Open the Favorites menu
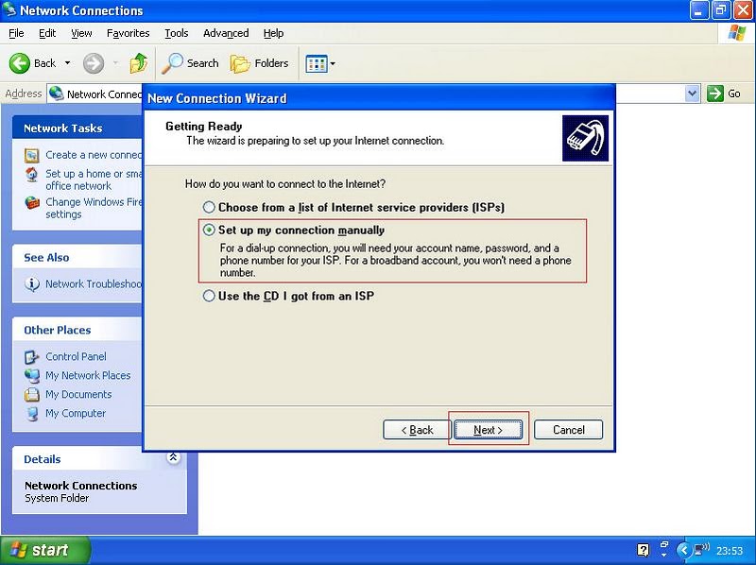This screenshot has height=565, width=756. tap(128, 33)
